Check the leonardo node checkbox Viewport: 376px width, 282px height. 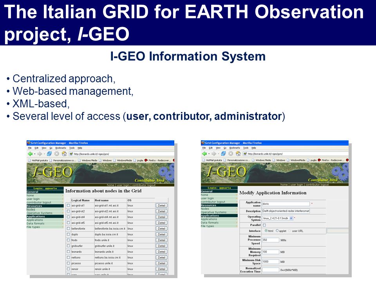[68, 252]
